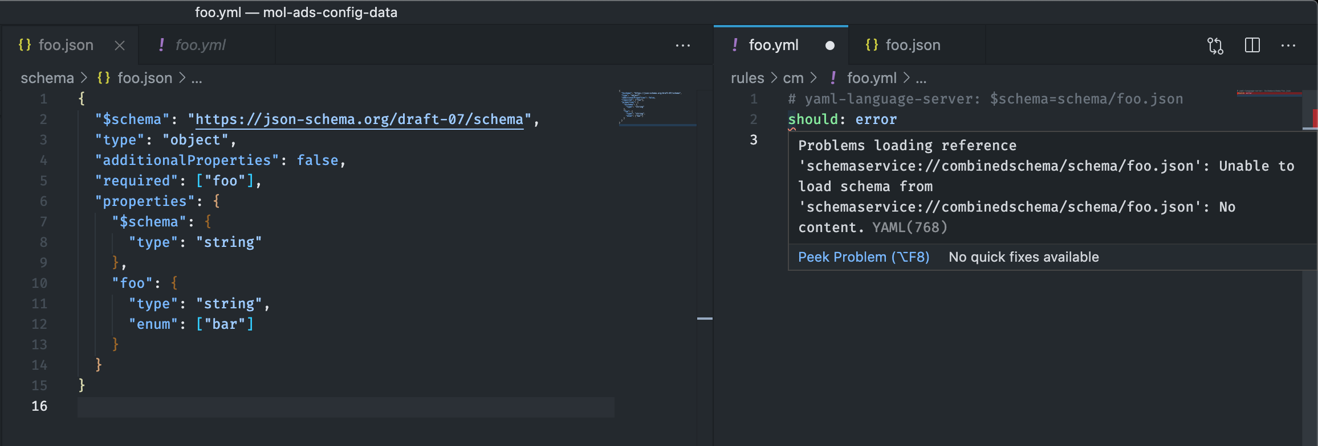The height and width of the screenshot is (446, 1318).
Task: Place cursor on empty line 16
Action: pos(342,406)
